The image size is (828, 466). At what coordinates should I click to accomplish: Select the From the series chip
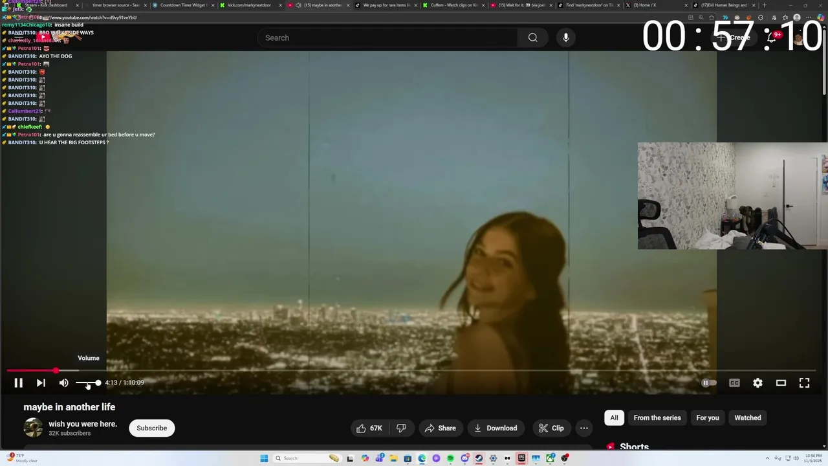[657, 417]
